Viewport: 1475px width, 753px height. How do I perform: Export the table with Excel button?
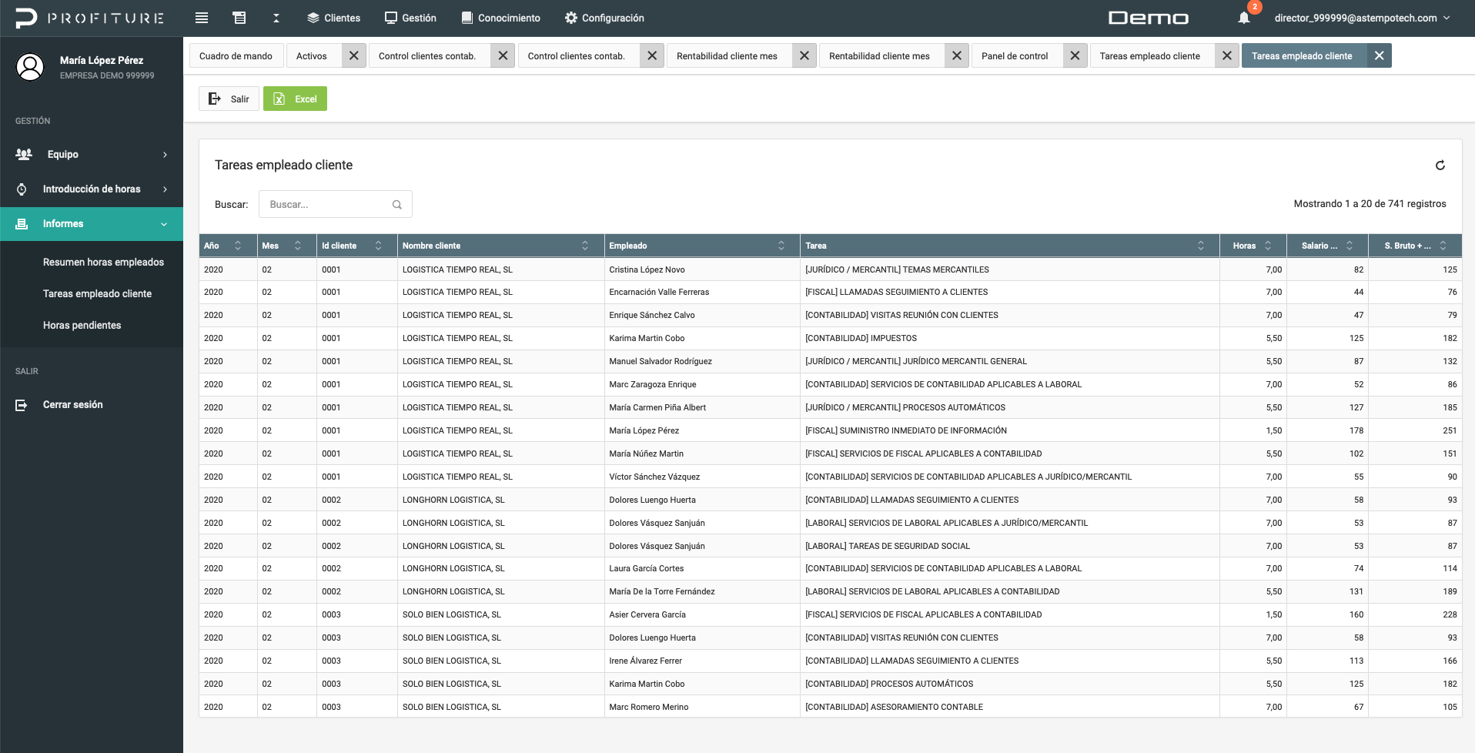click(x=295, y=99)
